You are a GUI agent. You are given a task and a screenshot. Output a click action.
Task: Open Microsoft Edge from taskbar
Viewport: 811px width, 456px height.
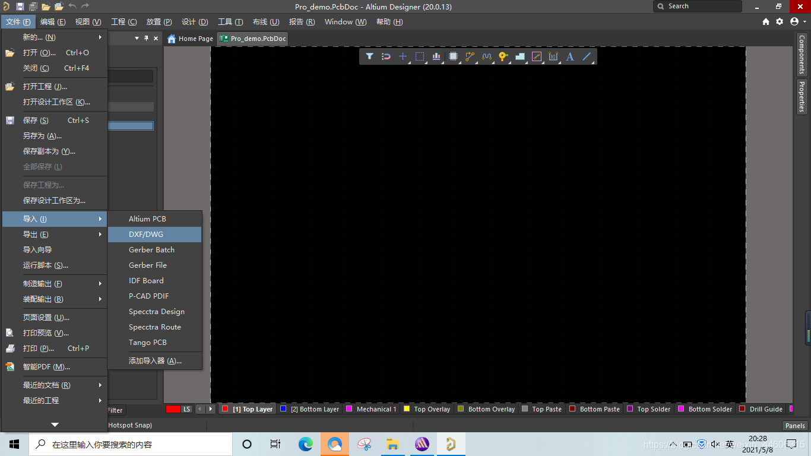click(x=306, y=444)
